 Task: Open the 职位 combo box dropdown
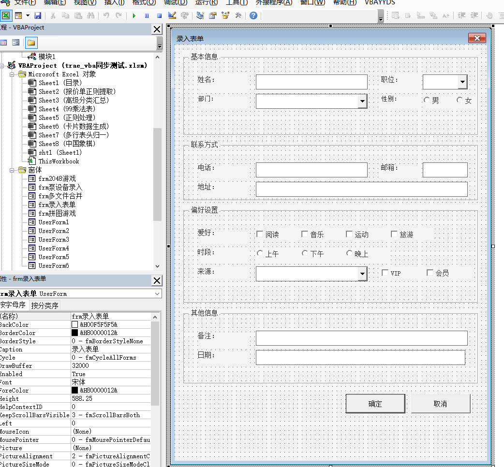[x=463, y=82]
